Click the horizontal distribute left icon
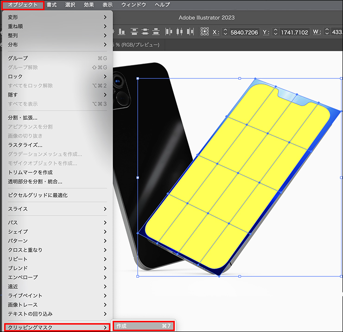This screenshot has height=332, width=343. point(168,32)
